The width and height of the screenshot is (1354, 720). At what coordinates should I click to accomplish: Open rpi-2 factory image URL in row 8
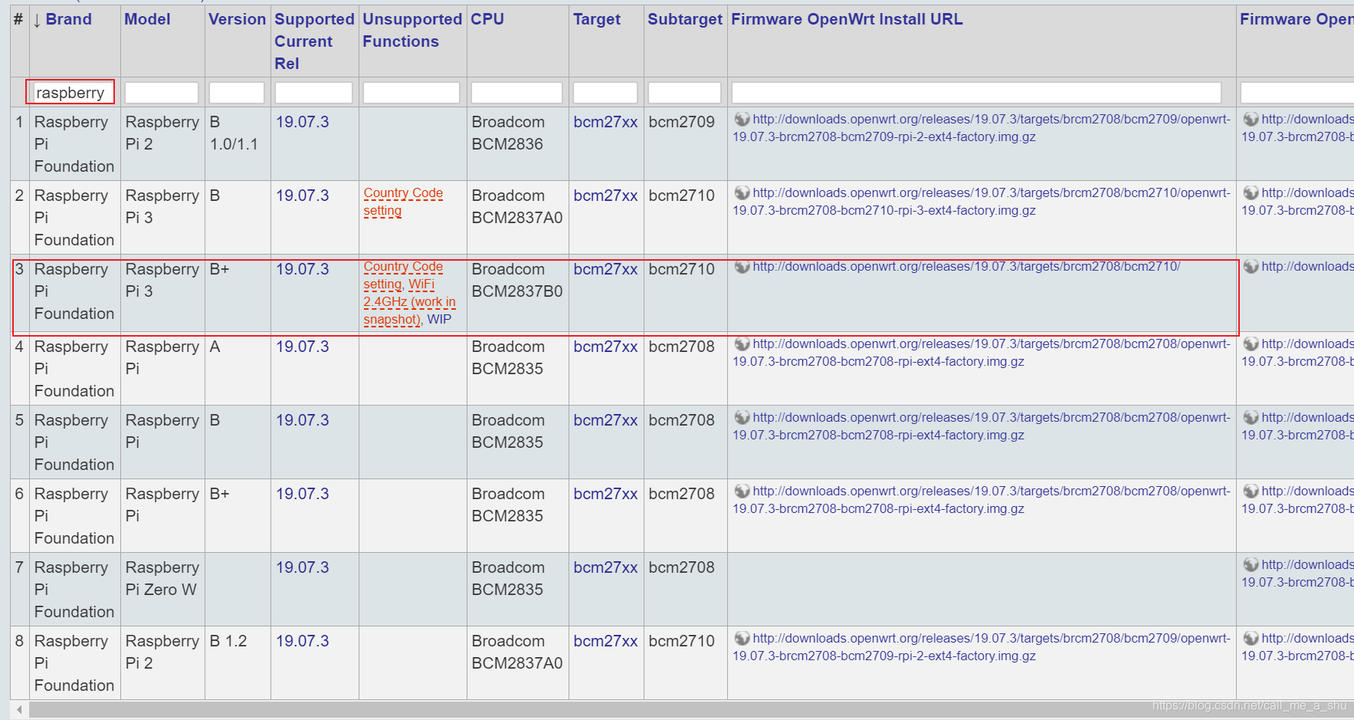point(982,647)
